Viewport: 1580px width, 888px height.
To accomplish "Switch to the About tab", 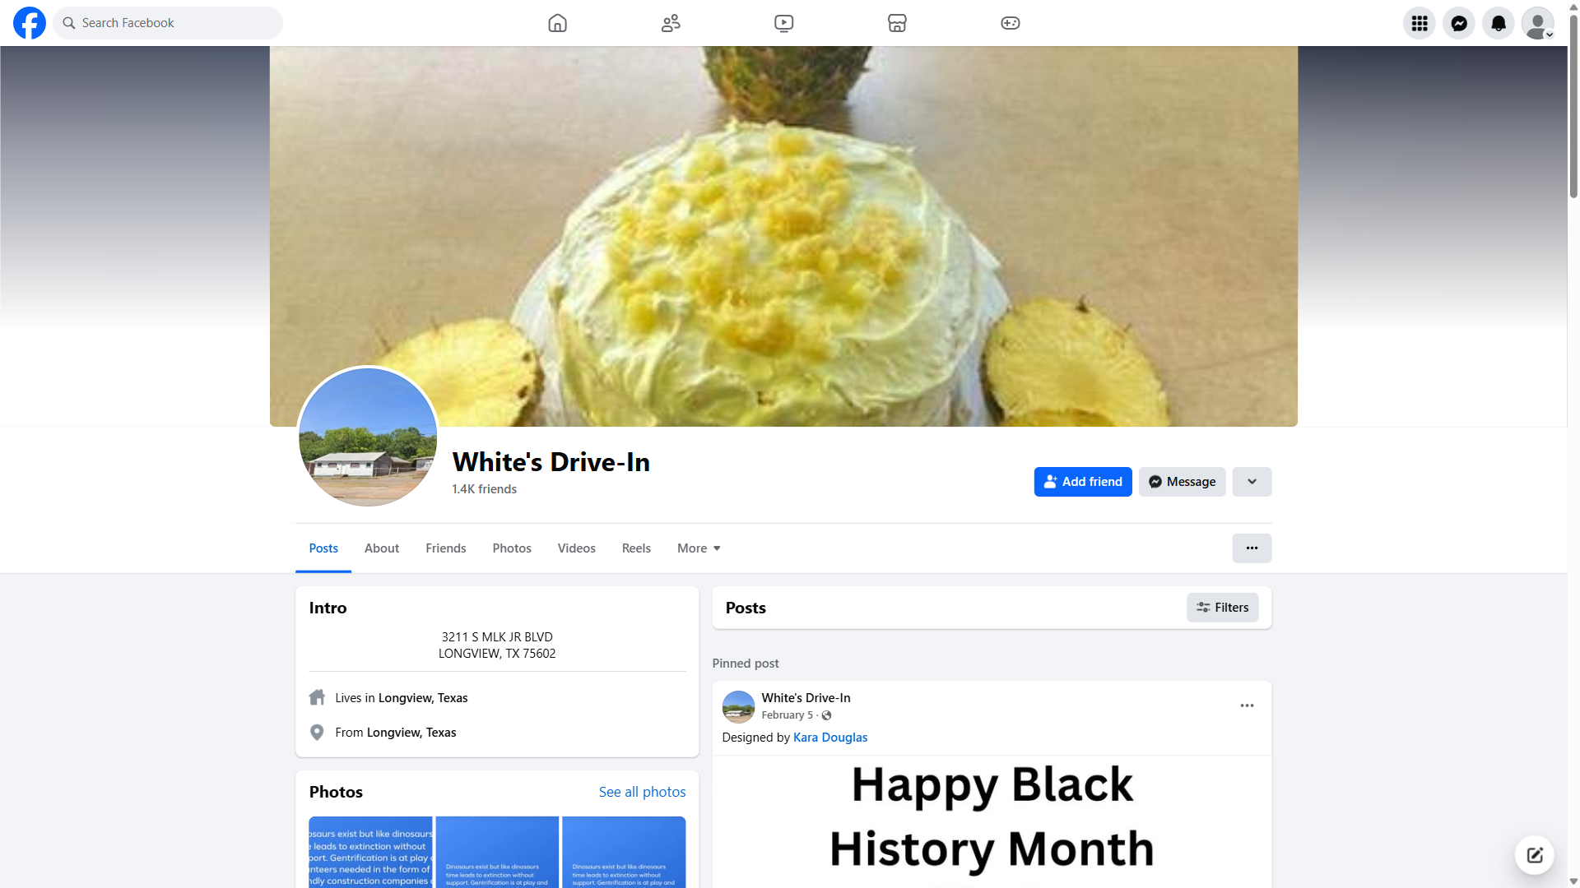I will pyautogui.click(x=382, y=548).
